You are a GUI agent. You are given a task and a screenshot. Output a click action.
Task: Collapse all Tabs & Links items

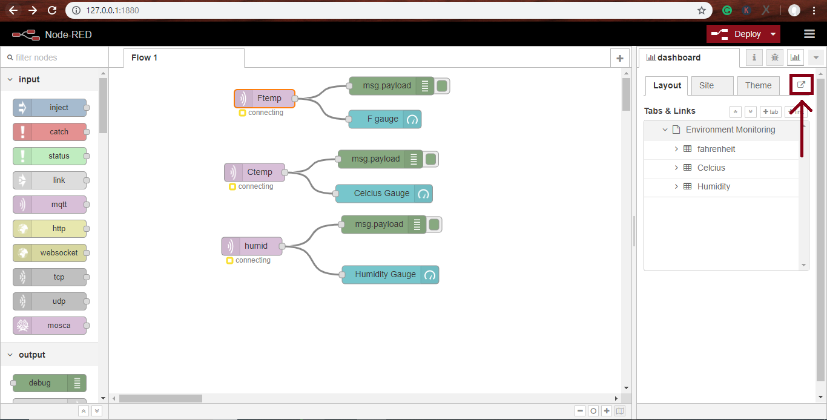(x=736, y=111)
